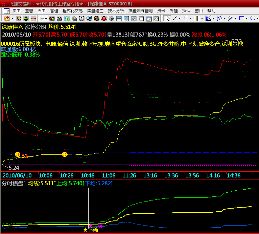259x234 pixels.
Task: Click the 11:06 time axis label
Action: (x=109, y=175)
